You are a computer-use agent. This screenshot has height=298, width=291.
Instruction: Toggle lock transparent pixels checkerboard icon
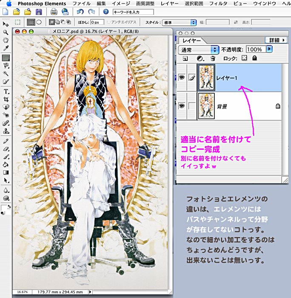244,58
